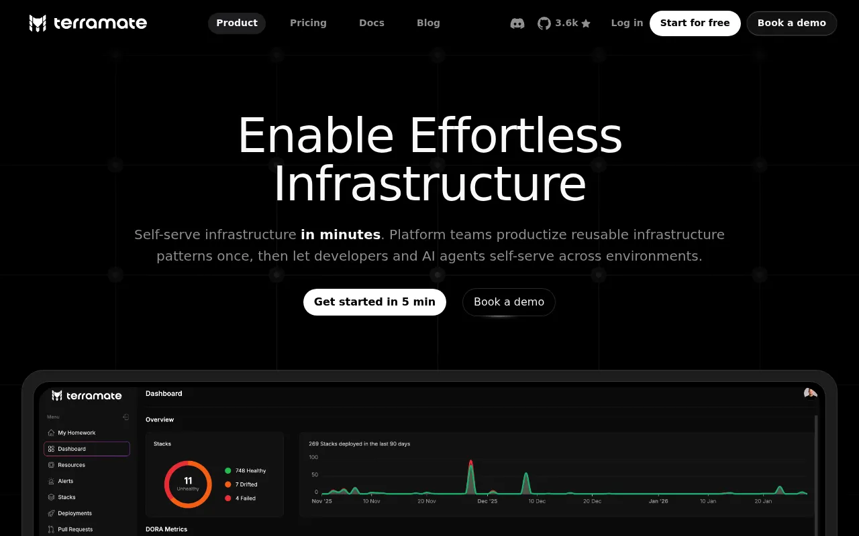Visit the Blog page
The height and width of the screenshot is (536, 859).
[428, 23]
